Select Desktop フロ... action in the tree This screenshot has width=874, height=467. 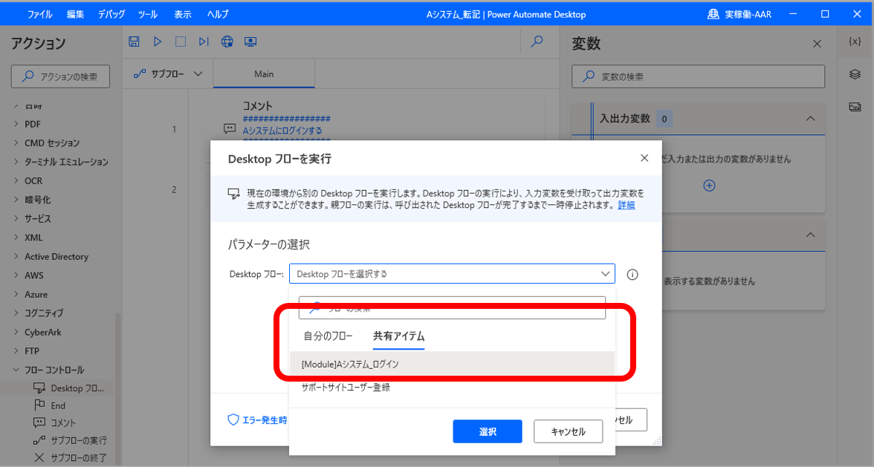(x=69, y=388)
